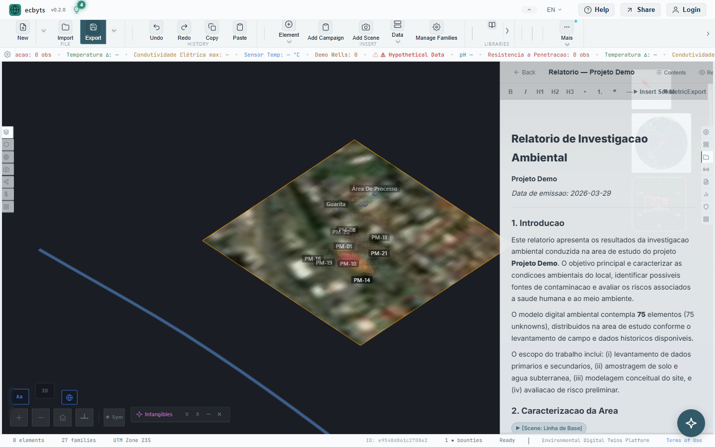Screen dimensions: 715x447
Task: Open the camera tab in left sidebar
Action: pyautogui.click(x=6, y=169)
